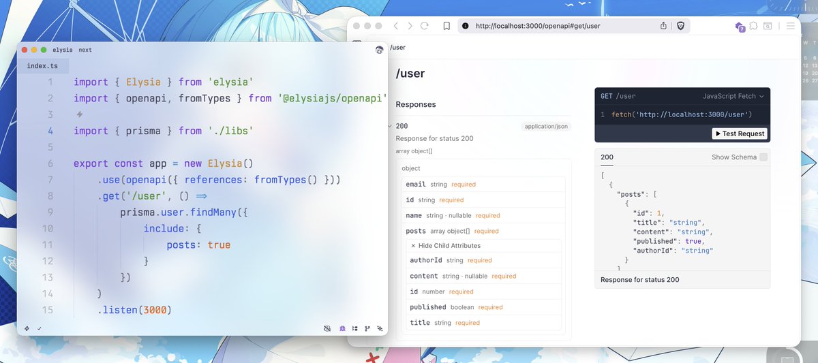Click the authorId child attribute row
The height and width of the screenshot is (363, 818).
point(483,260)
